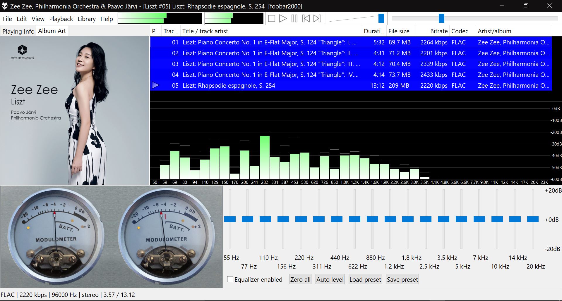Click the 20 kHz equalizer slider
Screen dimensions: 562x301
click(533, 219)
